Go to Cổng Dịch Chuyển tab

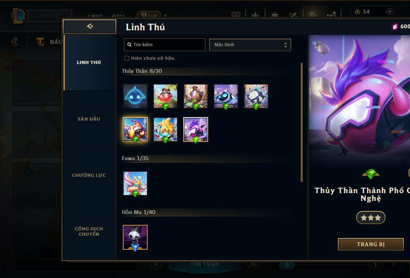(89, 231)
